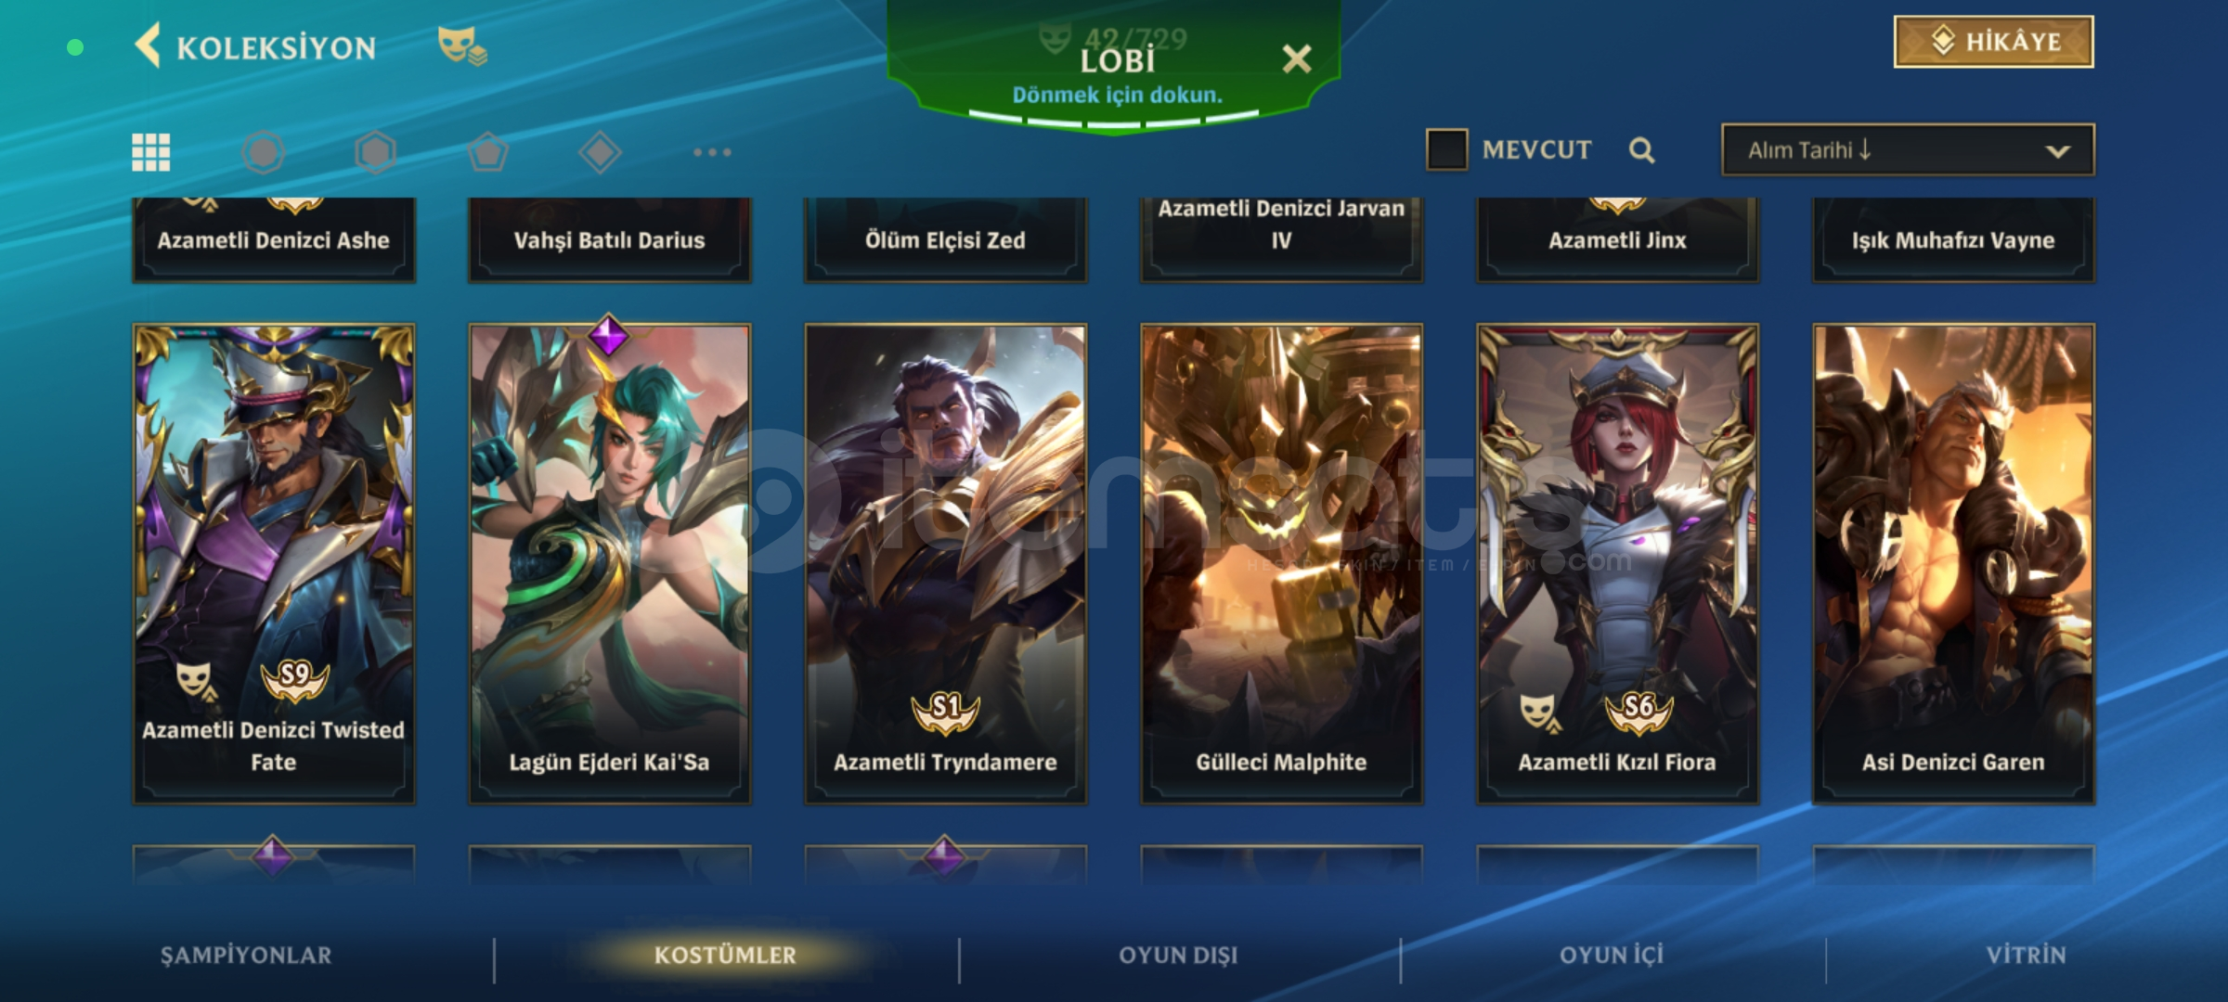Expand sort options using the chevron arrow
This screenshot has width=2228, height=1002.
click(x=2058, y=151)
